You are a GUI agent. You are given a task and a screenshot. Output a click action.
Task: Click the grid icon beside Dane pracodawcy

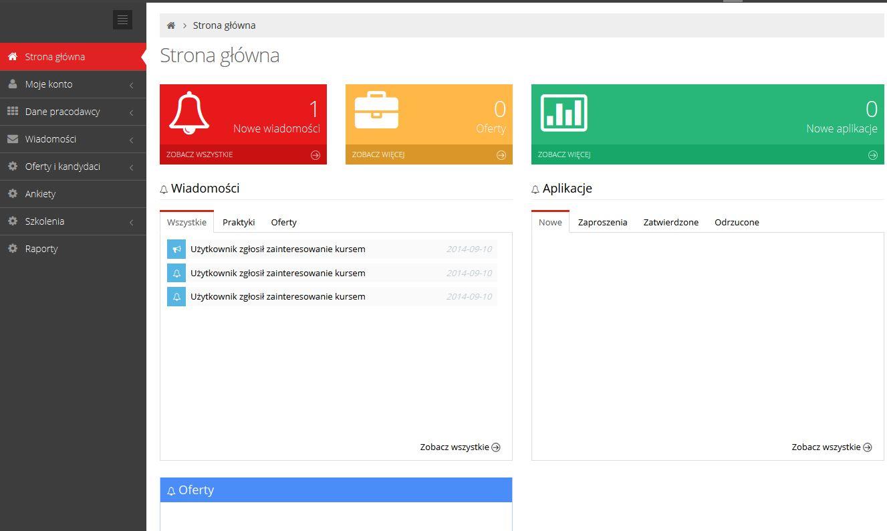pos(12,112)
